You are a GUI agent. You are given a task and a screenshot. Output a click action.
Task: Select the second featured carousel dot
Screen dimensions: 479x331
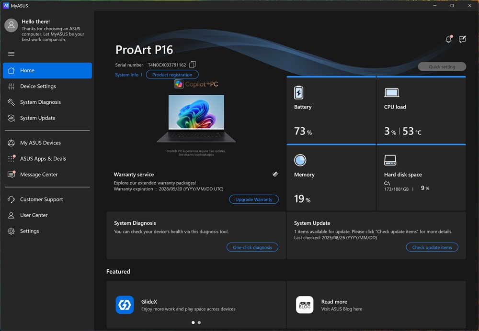point(199,322)
